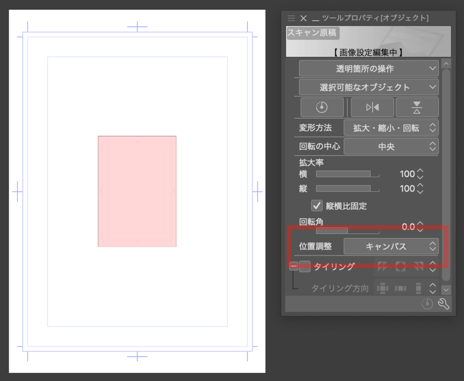
Task: Click the rotate reset icon button
Action: click(322, 107)
